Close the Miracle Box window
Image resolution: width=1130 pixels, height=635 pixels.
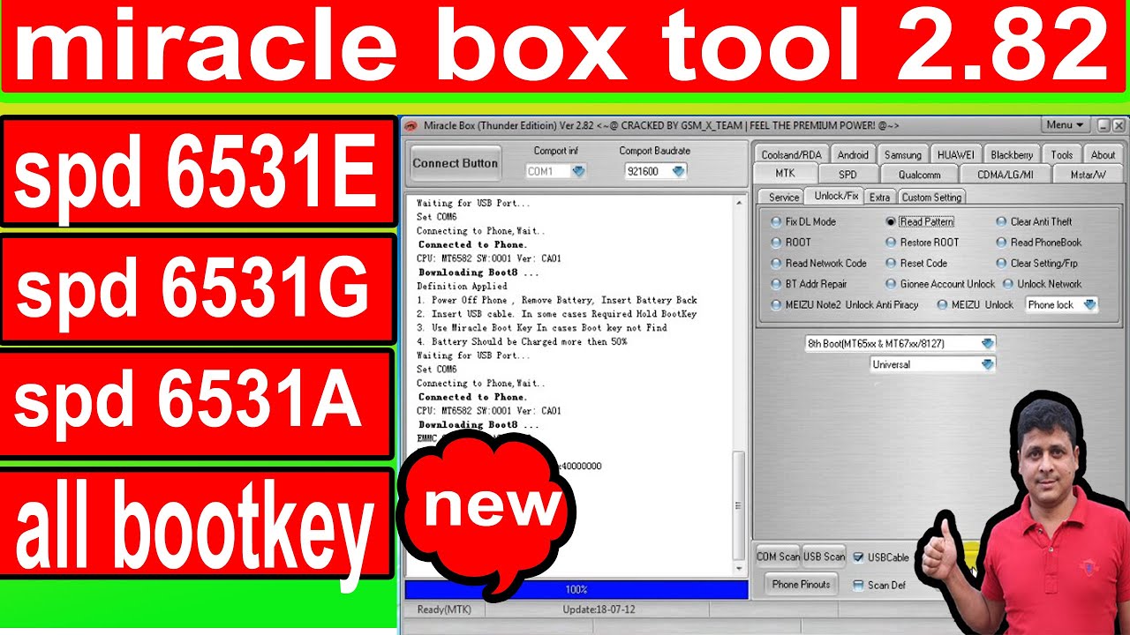1119,125
